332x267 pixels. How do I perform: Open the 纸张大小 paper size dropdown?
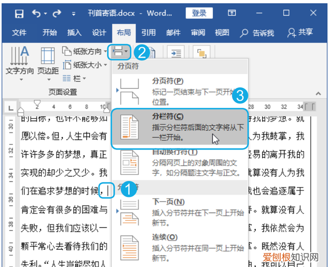tap(85, 65)
